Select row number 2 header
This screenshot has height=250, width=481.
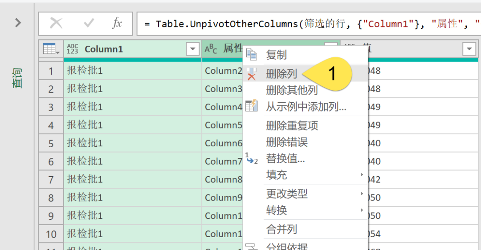click(51, 89)
